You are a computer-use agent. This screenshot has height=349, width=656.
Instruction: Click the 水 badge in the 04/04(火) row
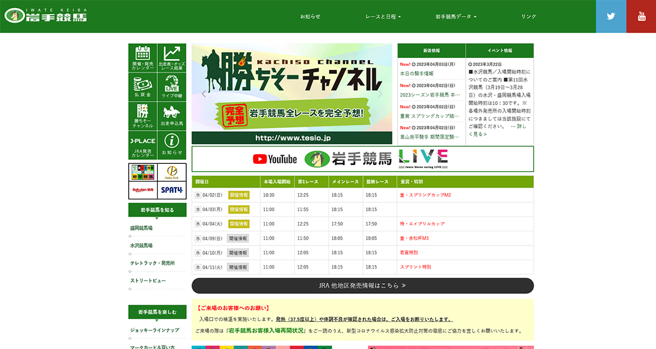pos(198,224)
